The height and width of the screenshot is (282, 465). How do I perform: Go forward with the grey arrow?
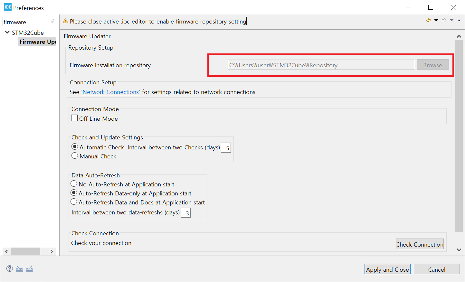(444, 20)
